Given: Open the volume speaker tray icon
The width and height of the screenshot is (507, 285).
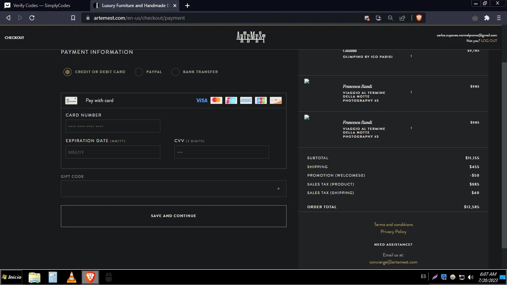Looking at the screenshot, I should (471, 277).
